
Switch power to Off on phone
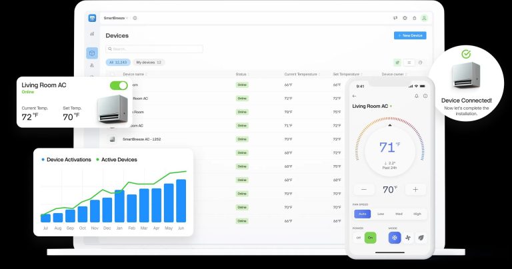[358, 238]
